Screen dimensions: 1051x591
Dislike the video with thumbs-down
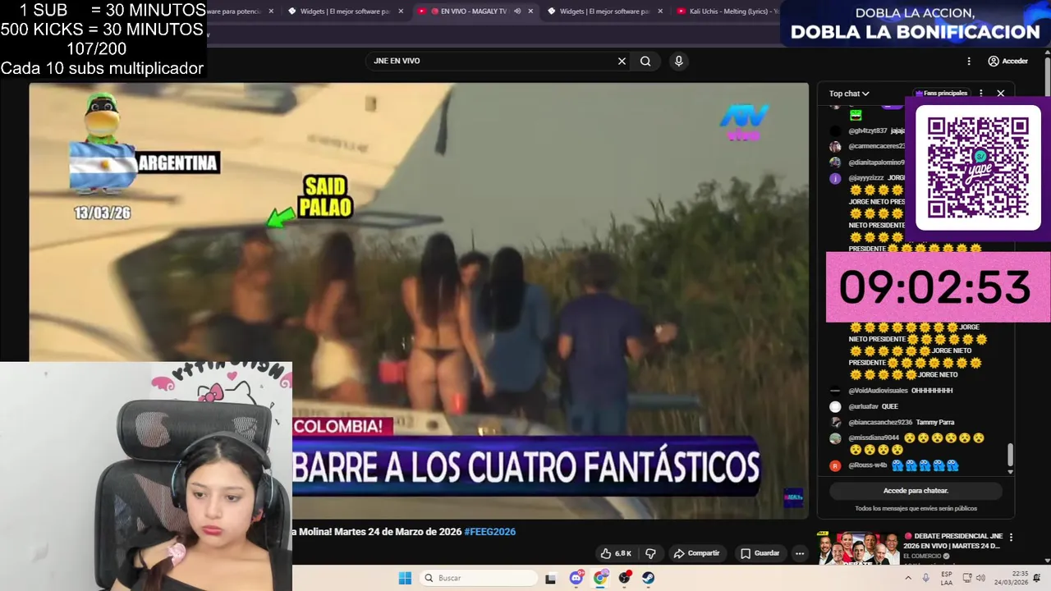(x=650, y=553)
